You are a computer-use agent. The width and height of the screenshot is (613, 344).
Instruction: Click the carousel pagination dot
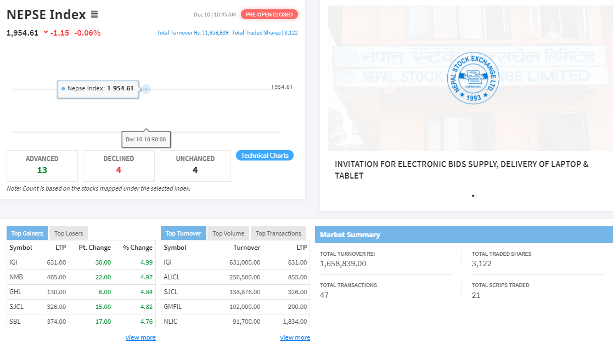(473, 196)
